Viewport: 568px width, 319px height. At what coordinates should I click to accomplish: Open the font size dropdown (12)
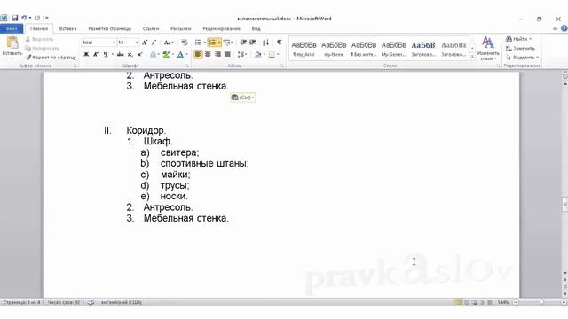tap(137, 43)
